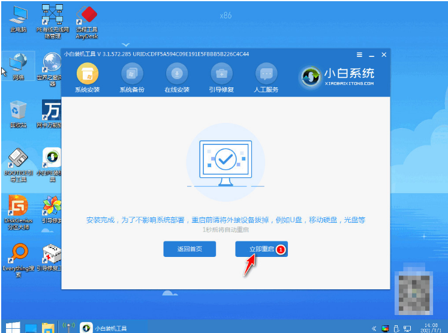The image size is (448, 333).
Task: Open PE有线无线网络管理 desktop icon
Action: pos(53,22)
